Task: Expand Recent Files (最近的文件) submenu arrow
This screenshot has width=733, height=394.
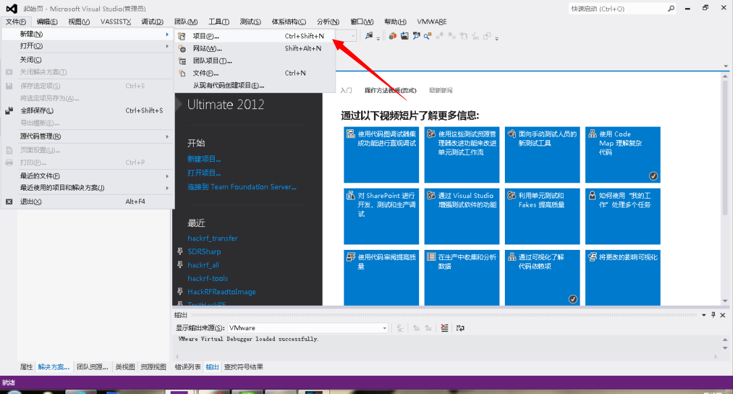Action: point(167,176)
